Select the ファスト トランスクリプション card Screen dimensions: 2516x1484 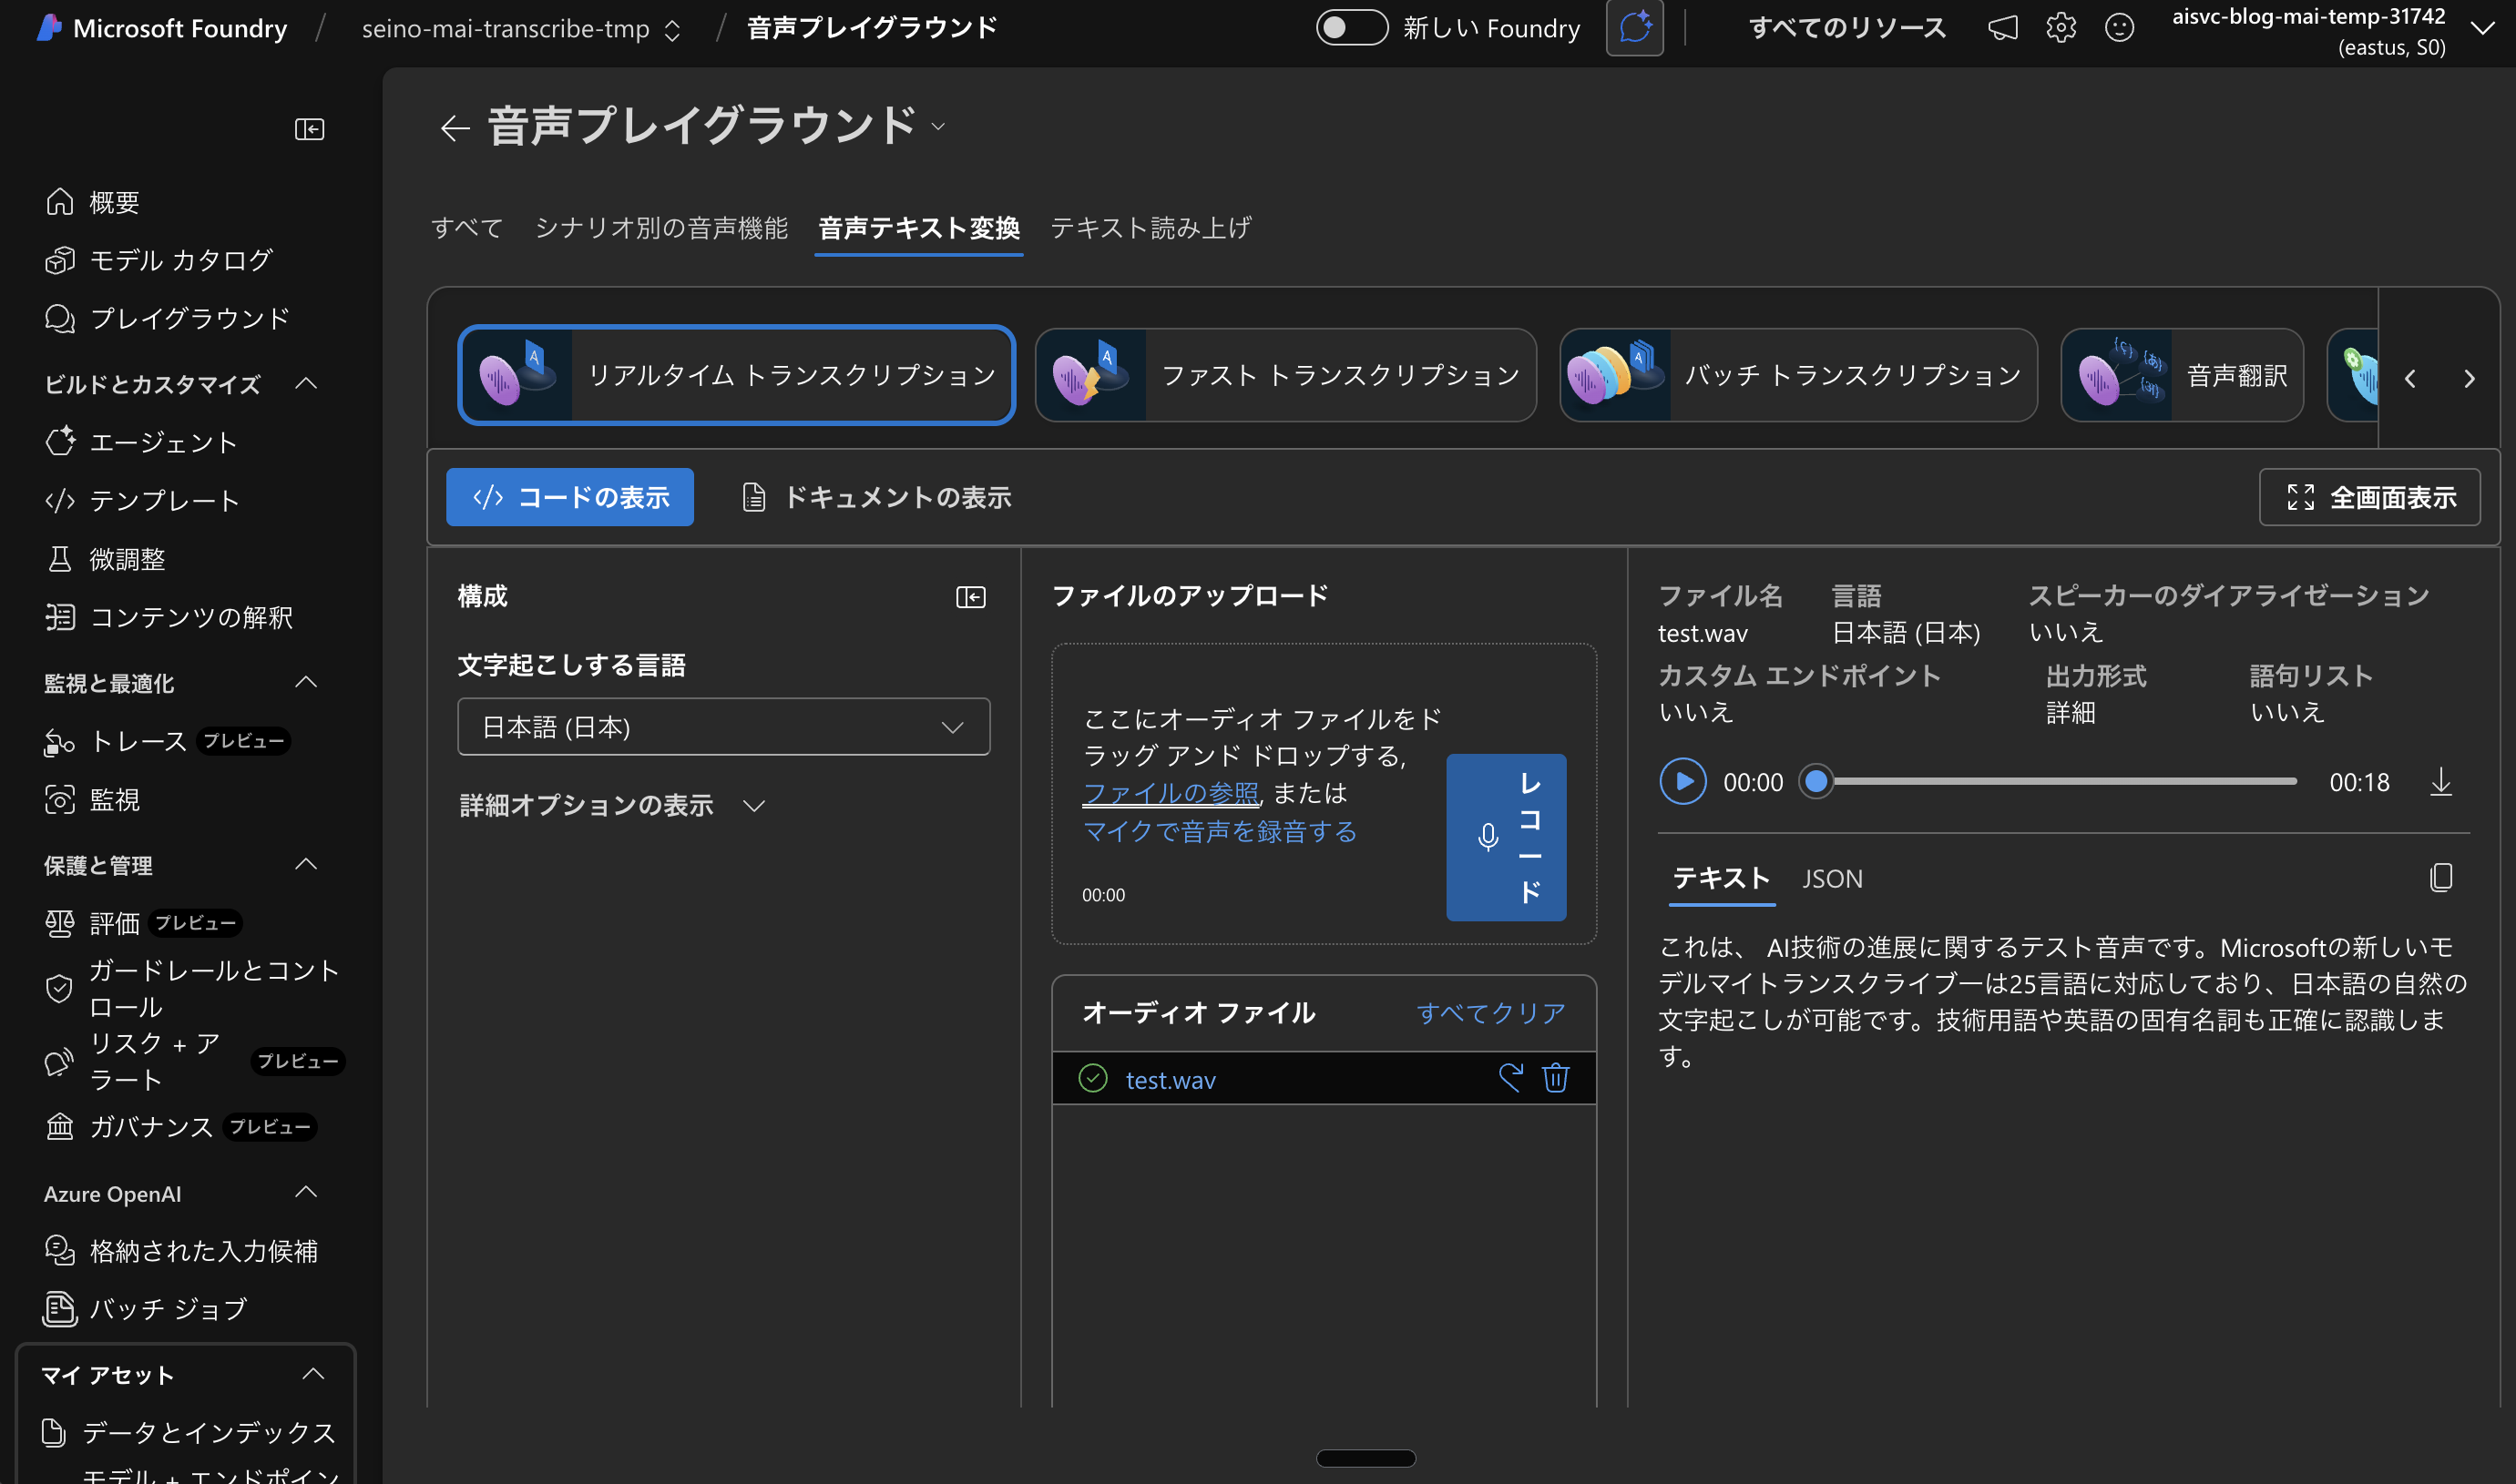tap(1285, 376)
